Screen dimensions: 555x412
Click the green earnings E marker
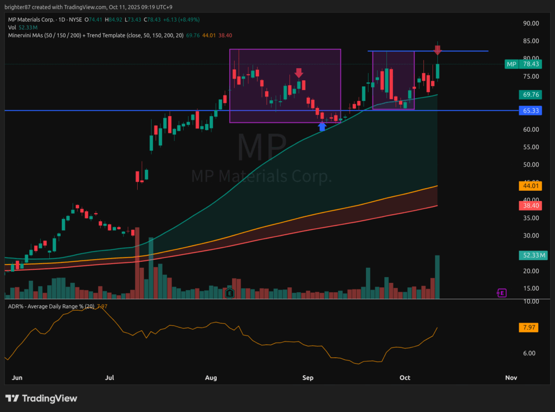coord(230,293)
